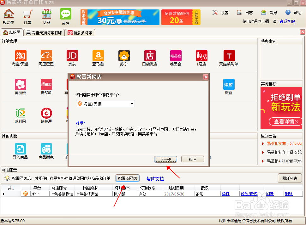Click 查看详情 on the promo
Viewport: 306px width, 225px height.
click(x=286, y=121)
